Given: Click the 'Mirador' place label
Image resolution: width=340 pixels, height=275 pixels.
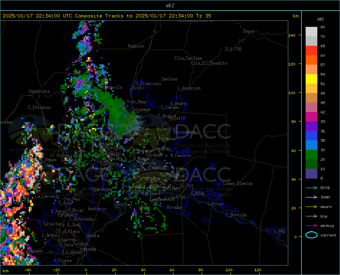Looking at the screenshot, I should (x=175, y=207).
